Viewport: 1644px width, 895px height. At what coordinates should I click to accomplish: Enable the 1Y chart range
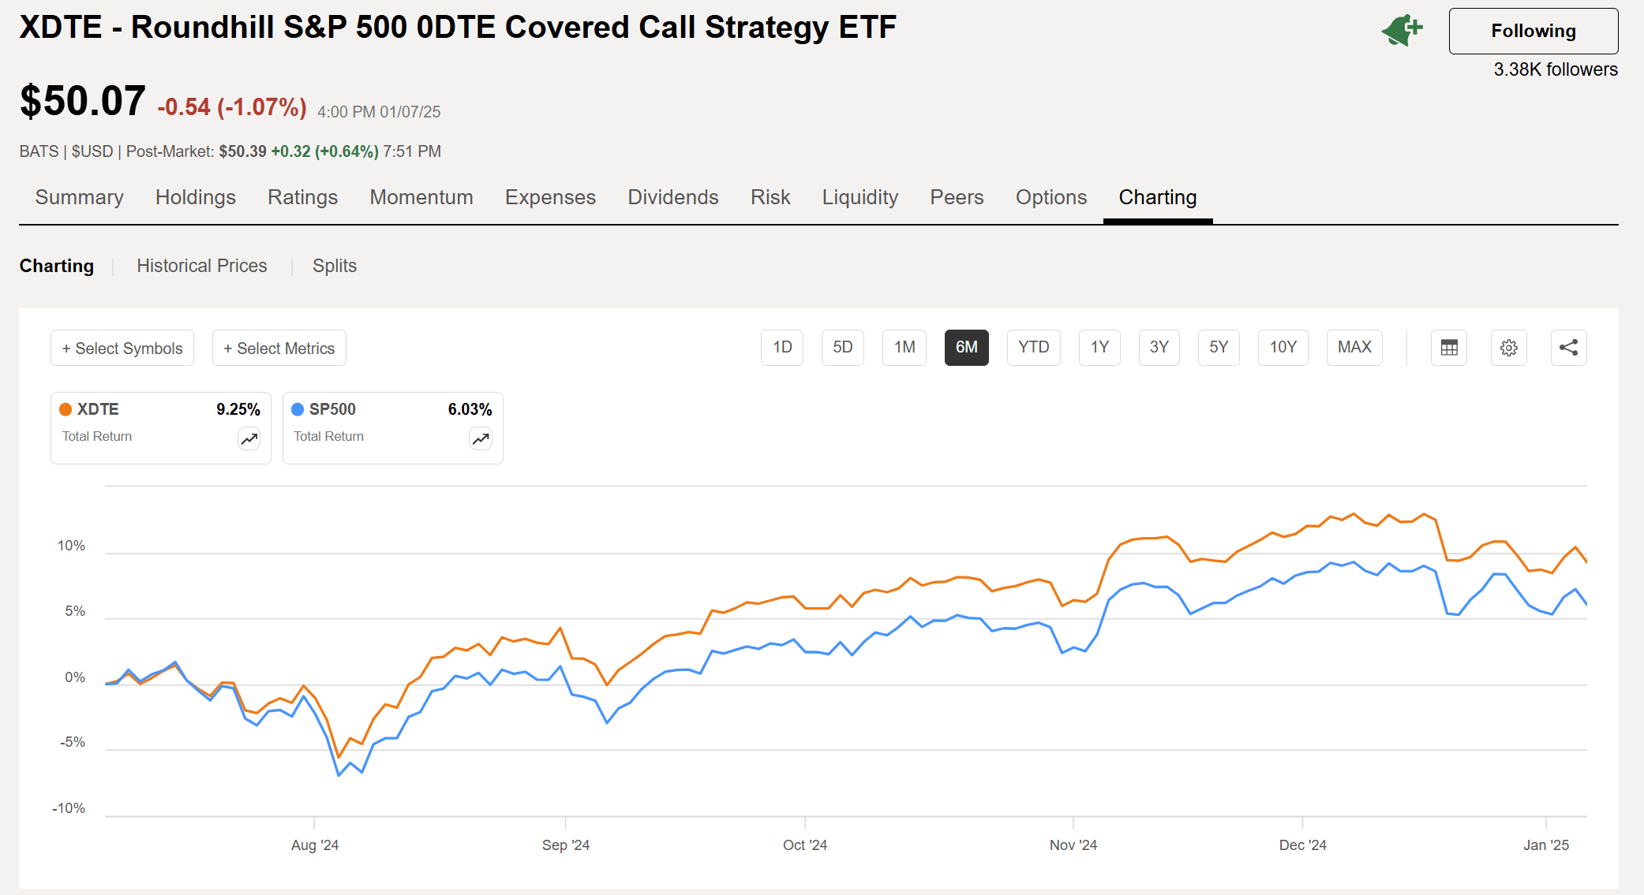[1099, 347]
